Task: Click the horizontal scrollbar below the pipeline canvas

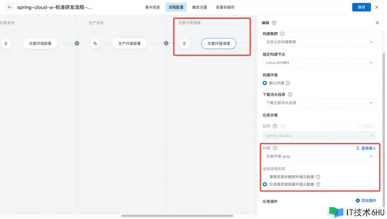Action: click(177, 216)
